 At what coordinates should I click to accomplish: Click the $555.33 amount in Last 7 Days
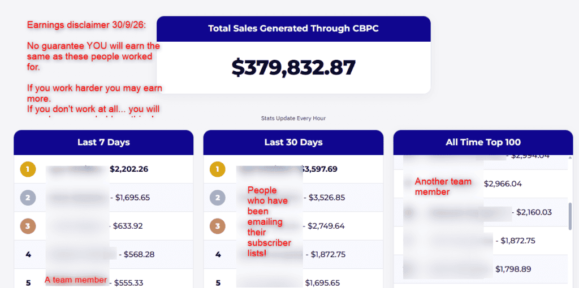point(129,283)
